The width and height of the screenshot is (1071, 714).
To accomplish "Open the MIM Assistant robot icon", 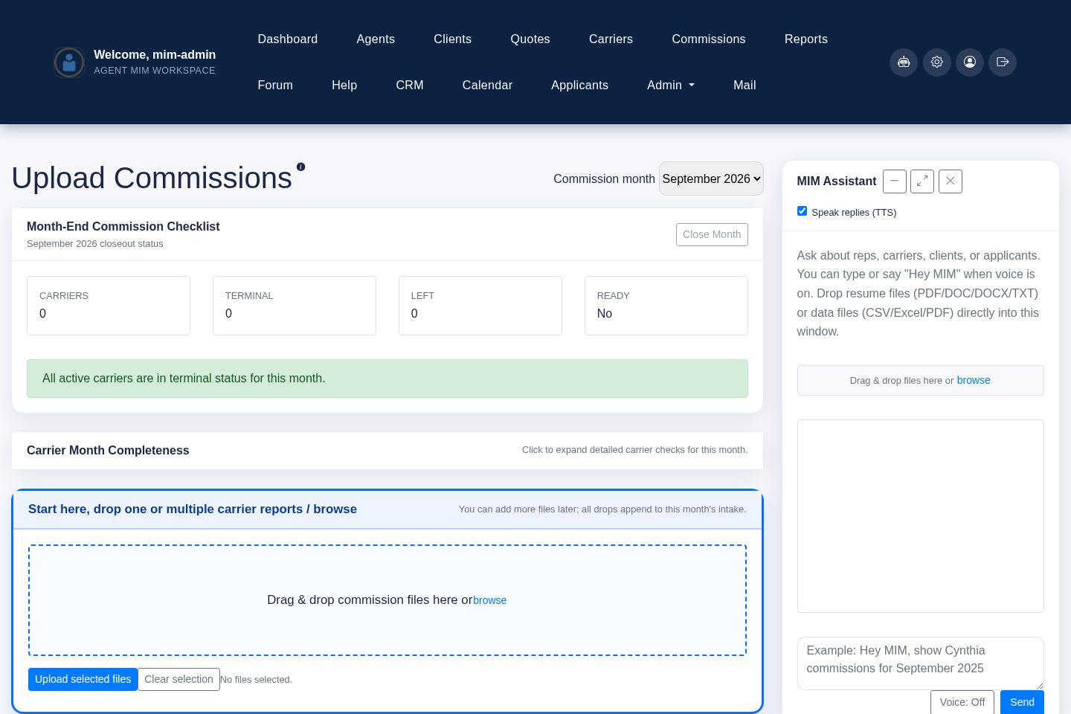I will (904, 62).
